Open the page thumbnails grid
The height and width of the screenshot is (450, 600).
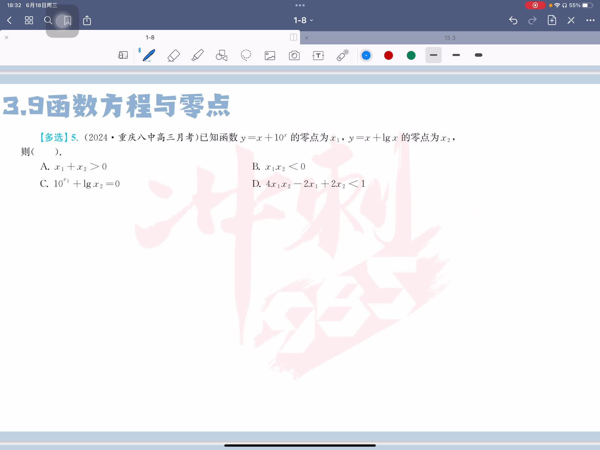[29, 20]
